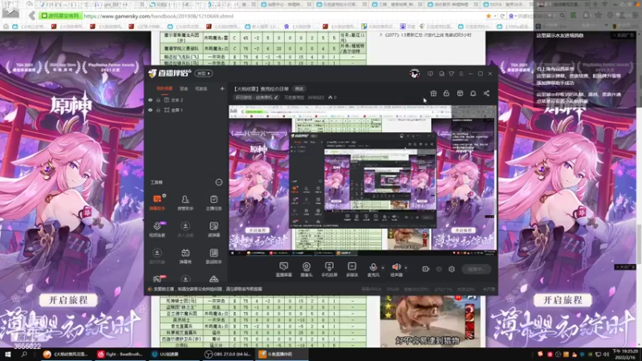This screenshot has height=361, width=642.
Task: Open the hamburger menu in title bar
Action: click(x=461, y=74)
